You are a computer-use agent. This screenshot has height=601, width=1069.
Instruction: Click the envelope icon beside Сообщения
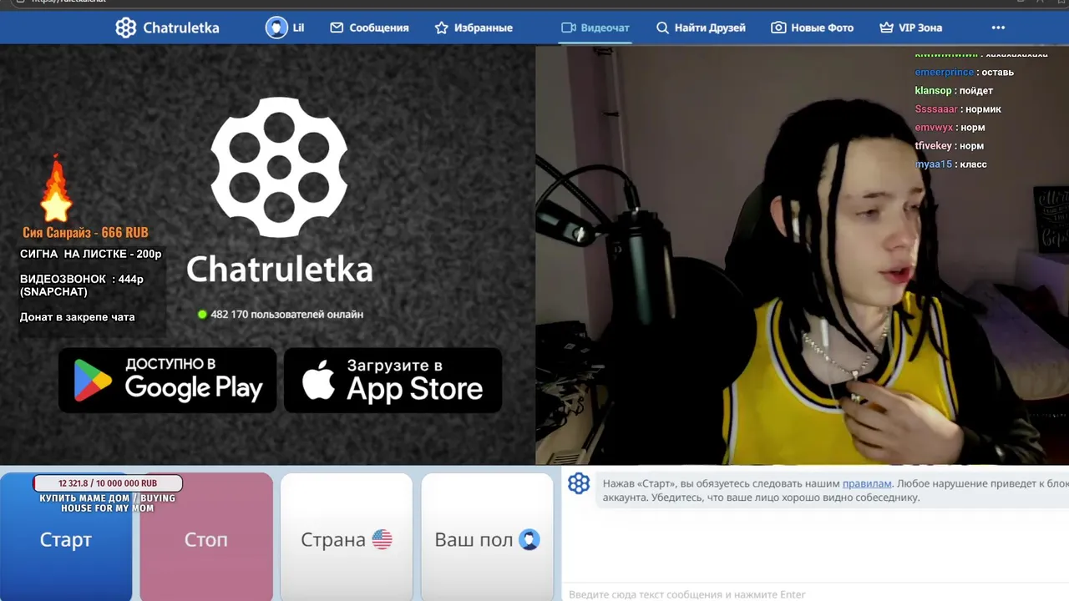[x=337, y=28]
